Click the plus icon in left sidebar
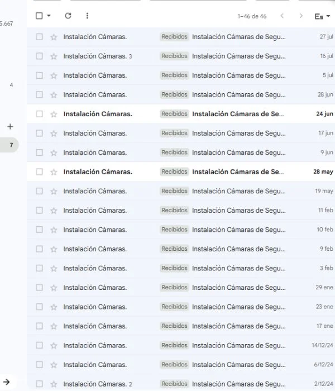 point(10,127)
